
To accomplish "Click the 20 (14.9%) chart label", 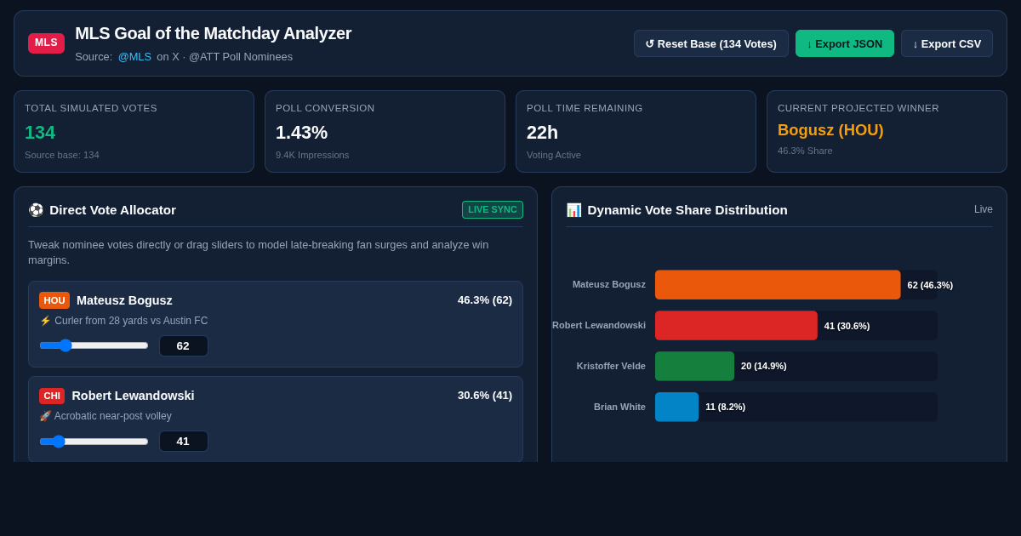I will coord(764,366).
